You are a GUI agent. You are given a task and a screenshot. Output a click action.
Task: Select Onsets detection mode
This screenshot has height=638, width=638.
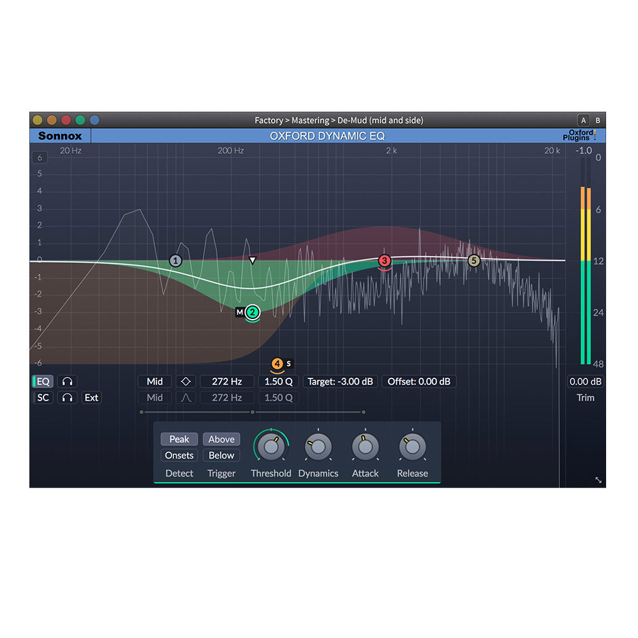[179, 455]
